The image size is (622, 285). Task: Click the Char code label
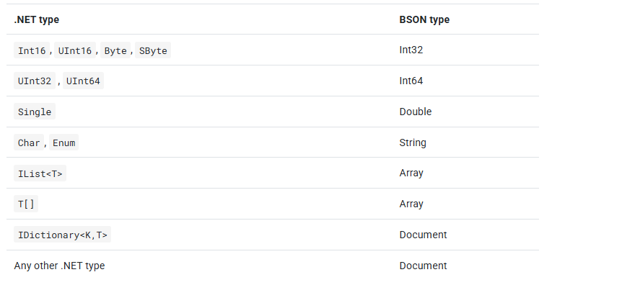pos(29,142)
